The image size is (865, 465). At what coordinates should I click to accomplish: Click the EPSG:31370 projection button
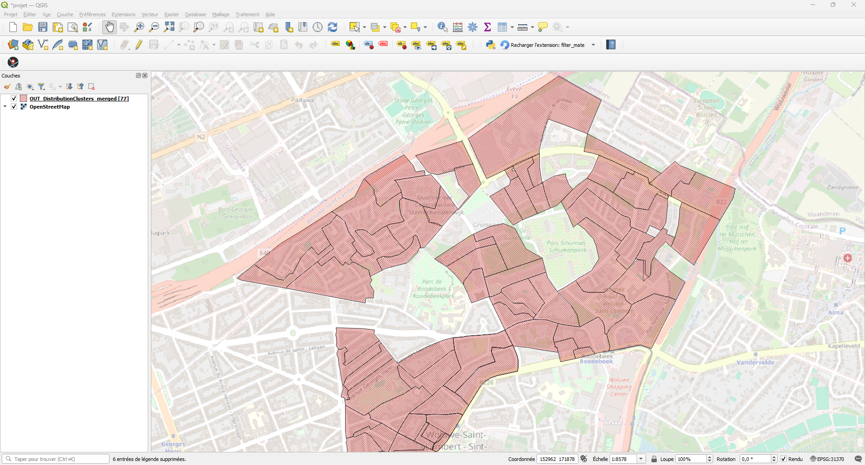[827, 459]
